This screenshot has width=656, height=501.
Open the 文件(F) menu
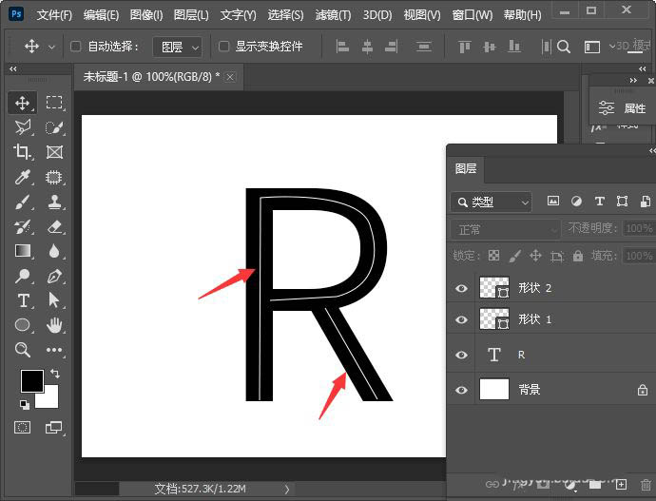coord(54,15)
